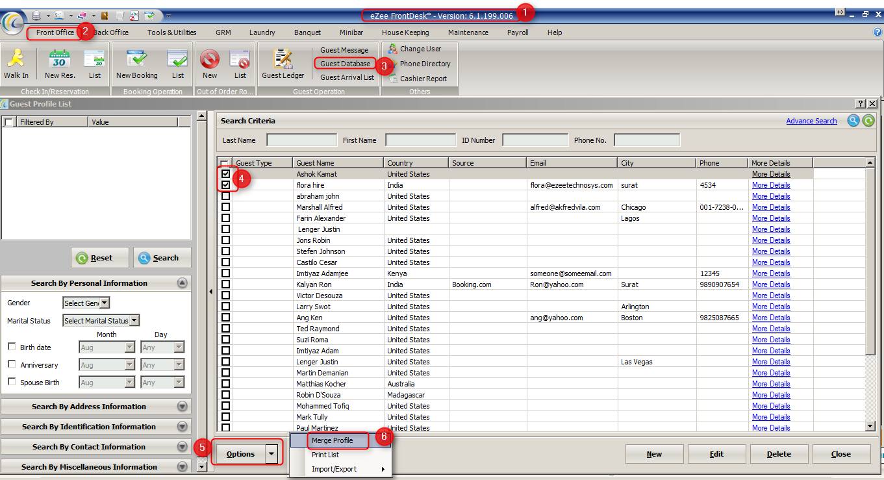The height and width of the screenshot is (480, 884).
Task: Open the Marital Status dropdown
Action: [134, 320]
